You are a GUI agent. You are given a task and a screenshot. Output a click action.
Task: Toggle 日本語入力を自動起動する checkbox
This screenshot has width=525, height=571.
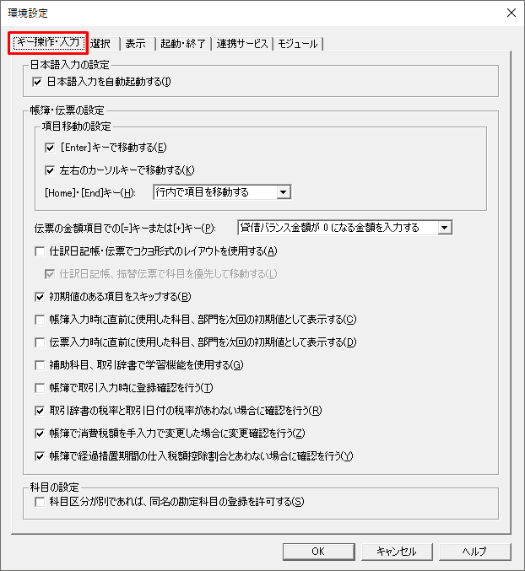[37, 82]
